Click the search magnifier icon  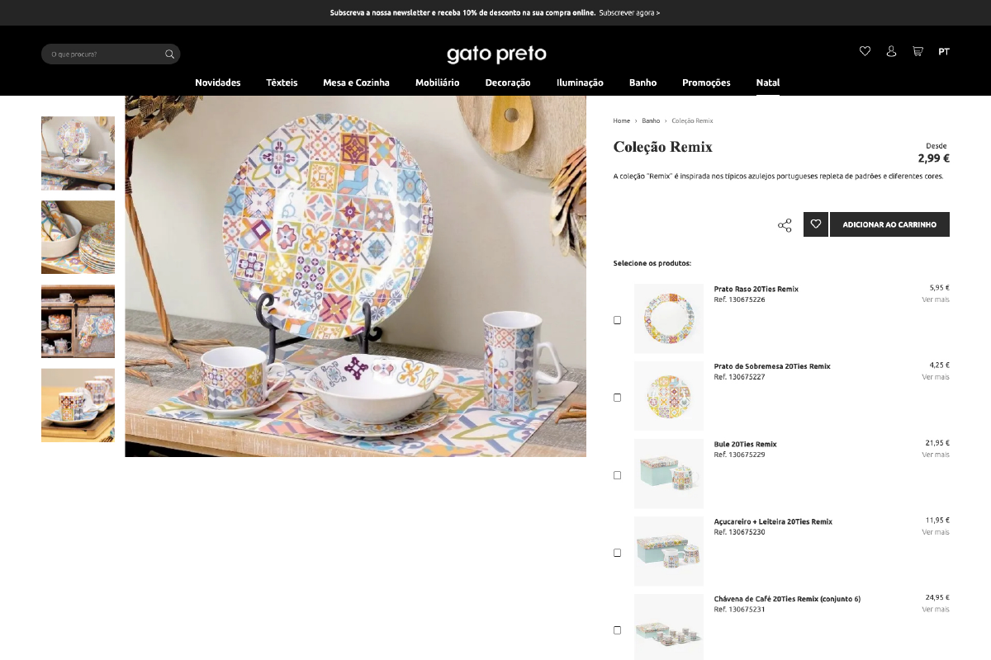click(x=169, y=54)
